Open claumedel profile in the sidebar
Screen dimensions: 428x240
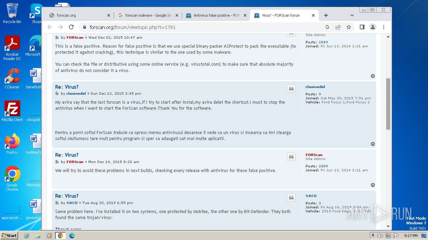coord(315,87)
